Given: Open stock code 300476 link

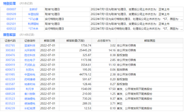Looking at the screenshot, I should pyautogui.click(x=10, y=55).
